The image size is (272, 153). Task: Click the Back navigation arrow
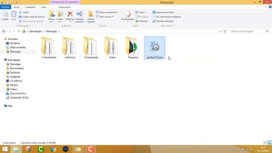pyautogui.click(x=4, y=31)
